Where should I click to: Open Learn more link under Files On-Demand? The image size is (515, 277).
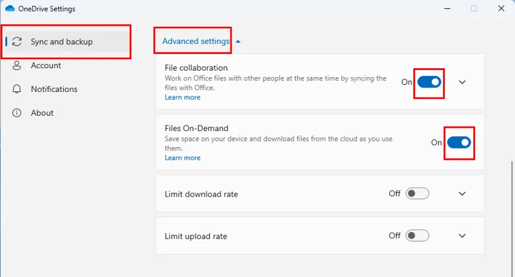pos(183,157)
